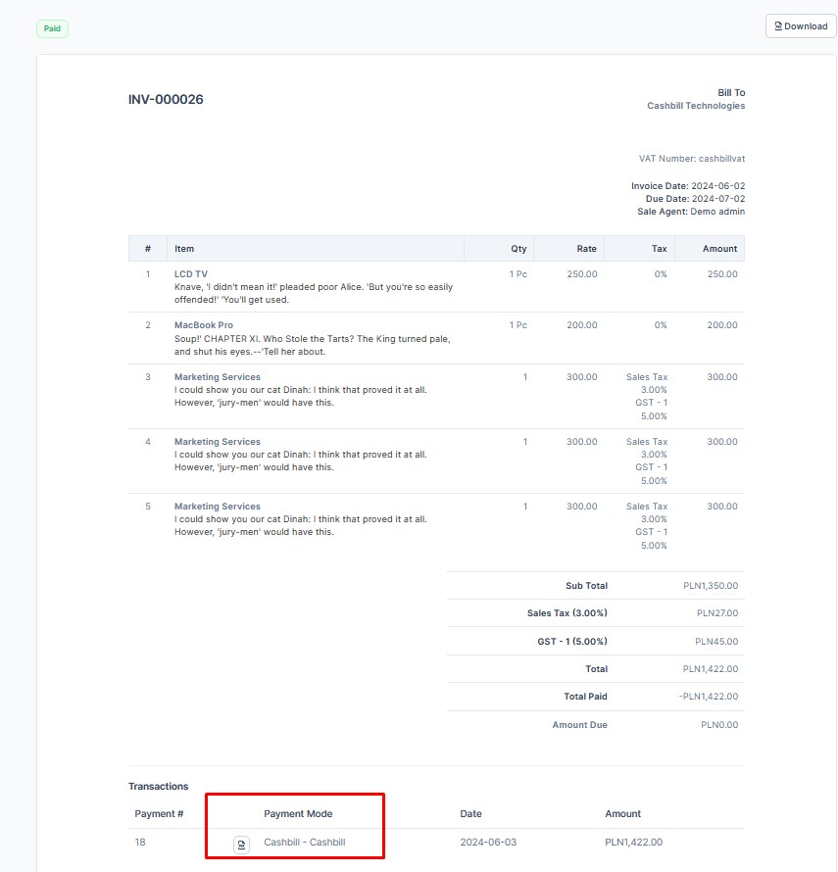The width and height of the screenshot is (838, 872).
Task: Click the payment mode receipt icon
Action: (x=239, y=843)
